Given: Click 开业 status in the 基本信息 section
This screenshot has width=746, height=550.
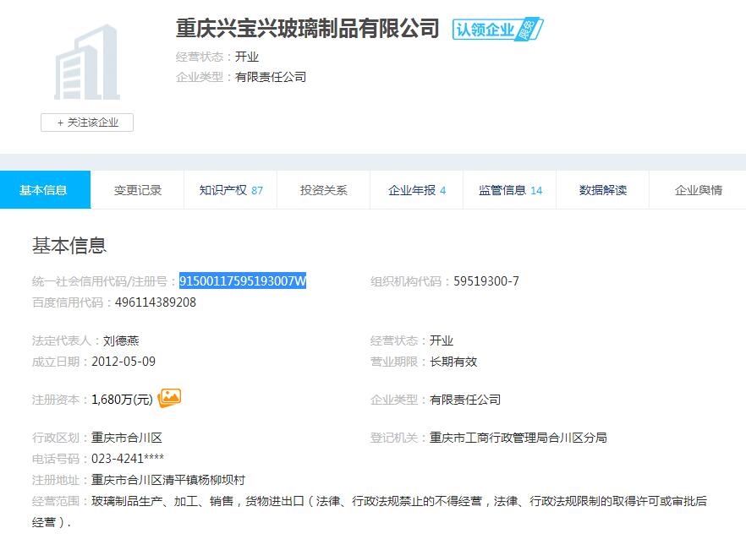Looking at the screenshot, I should coord(441,340).
